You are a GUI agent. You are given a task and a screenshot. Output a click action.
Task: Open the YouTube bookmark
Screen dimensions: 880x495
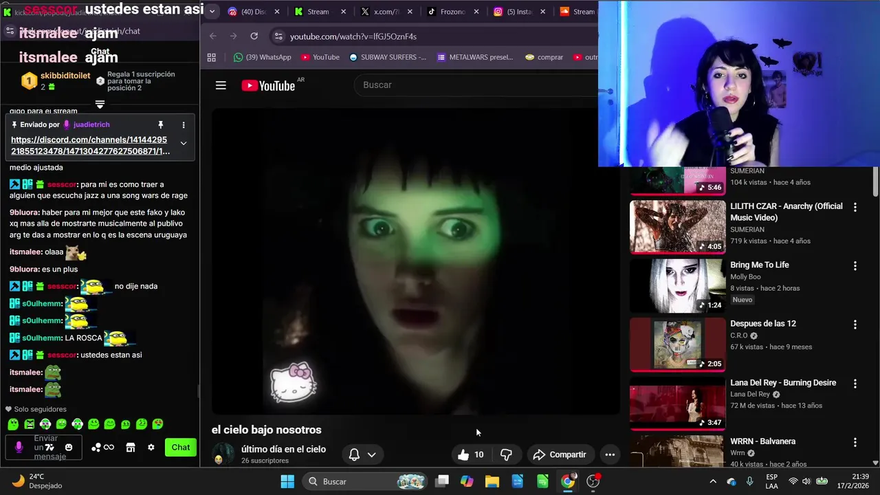(x=320, y=57)
